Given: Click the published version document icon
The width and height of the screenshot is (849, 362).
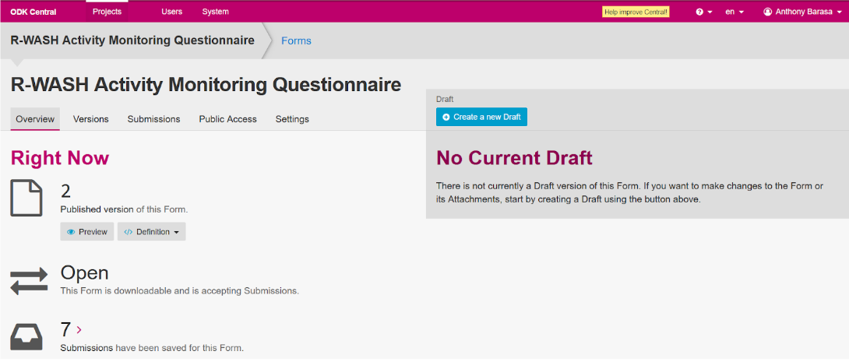Looking at the screenshot, I should click(26, 198).
